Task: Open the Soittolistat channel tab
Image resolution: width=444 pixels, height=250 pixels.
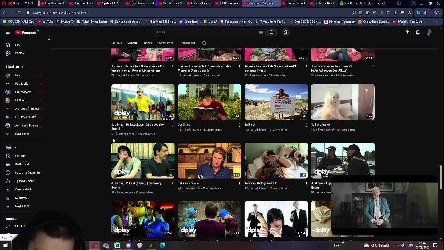Action: click(x=165, y=43)
